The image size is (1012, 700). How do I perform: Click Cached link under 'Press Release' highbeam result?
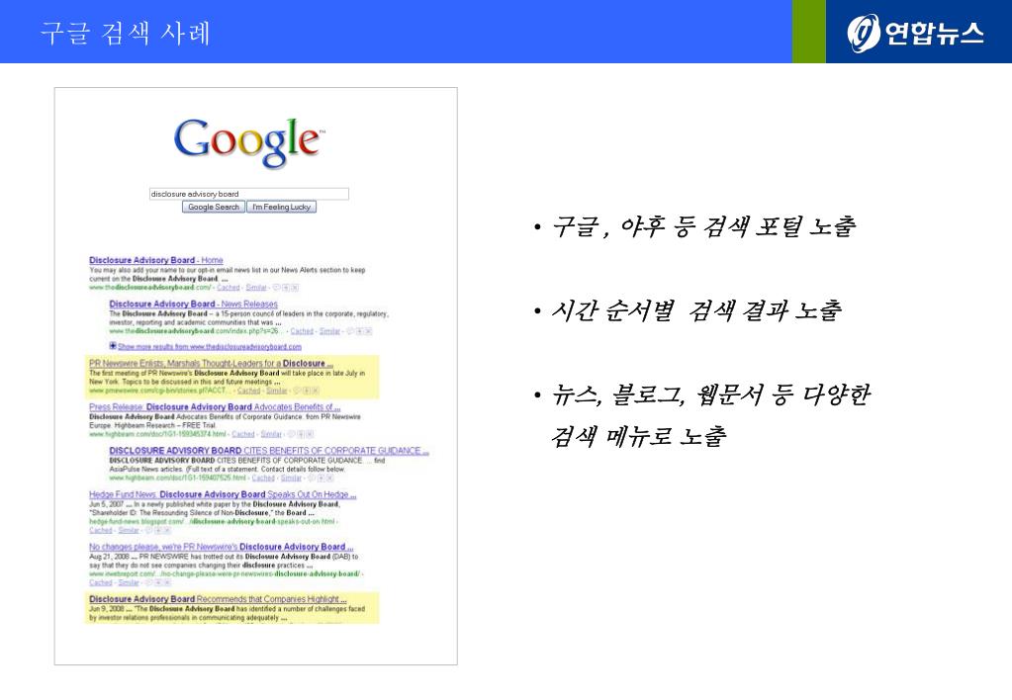point(243,434)
